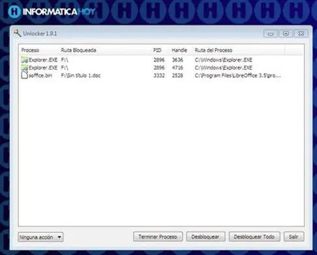This screenshot has width=317, height=255.
Task: Open the 'Ninguna acción' dropdown
Action: coord(40,237)
